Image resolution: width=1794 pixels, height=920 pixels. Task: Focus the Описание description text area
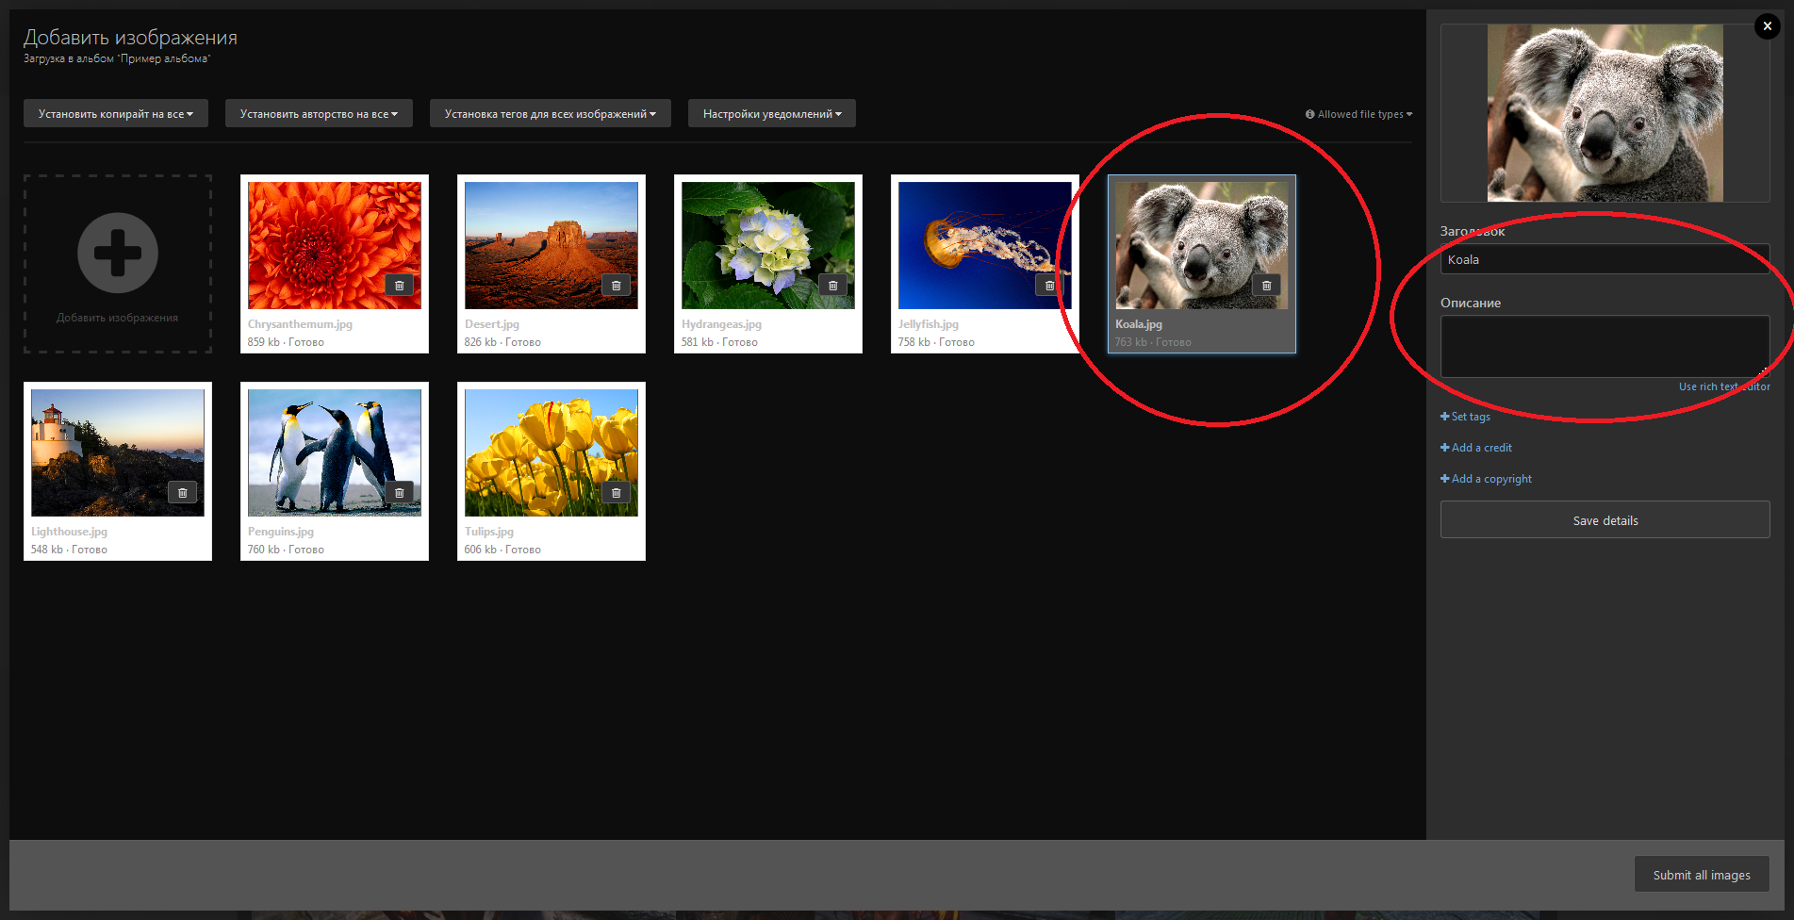pos(1603,346)
